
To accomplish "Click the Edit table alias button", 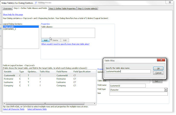I will (65, 40).
